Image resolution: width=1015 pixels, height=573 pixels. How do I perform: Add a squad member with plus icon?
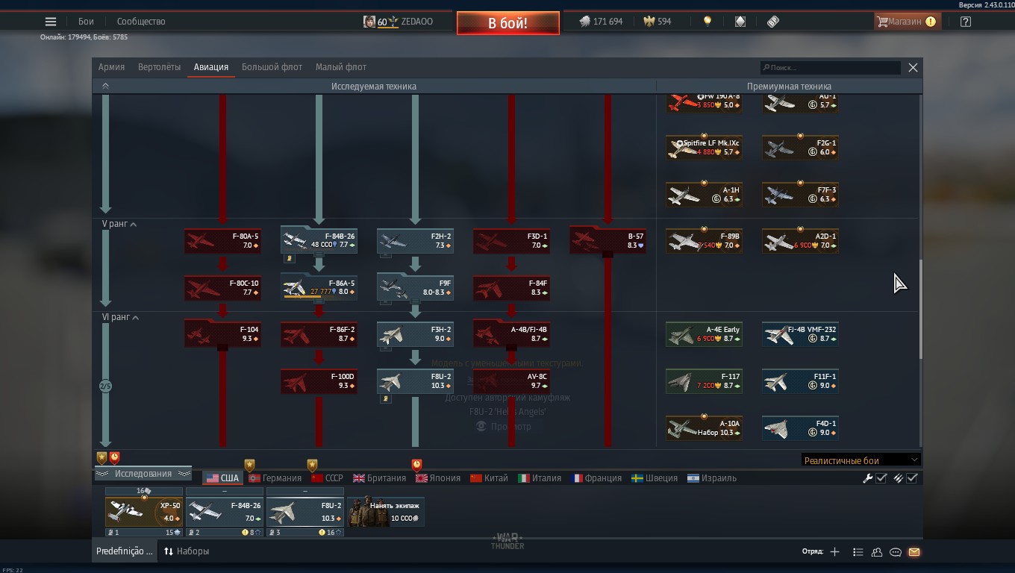834,552
